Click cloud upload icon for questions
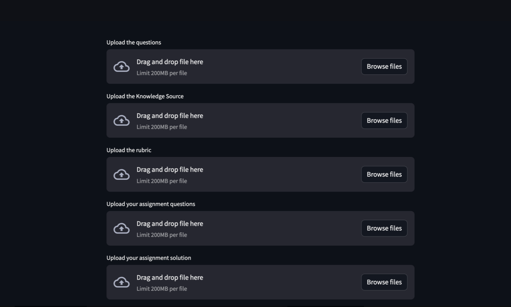Viewport: 511px width, 307px height. point(122,67)
